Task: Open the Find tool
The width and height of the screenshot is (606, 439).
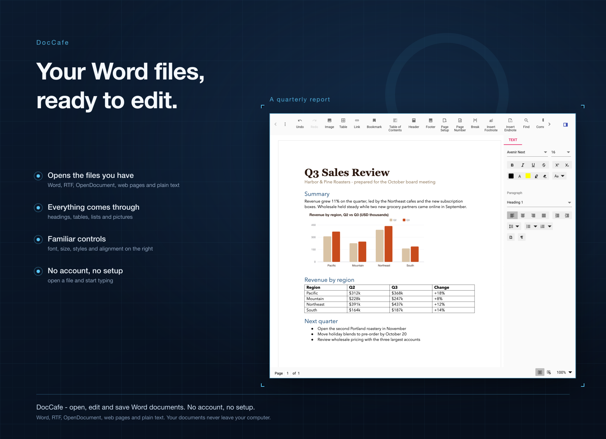Action: click(x=526, y=123)
